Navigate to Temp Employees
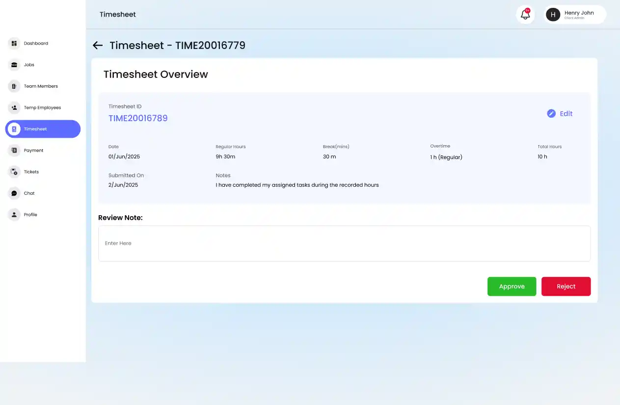Viewport: 620px width, 405px height. point(42,107)
